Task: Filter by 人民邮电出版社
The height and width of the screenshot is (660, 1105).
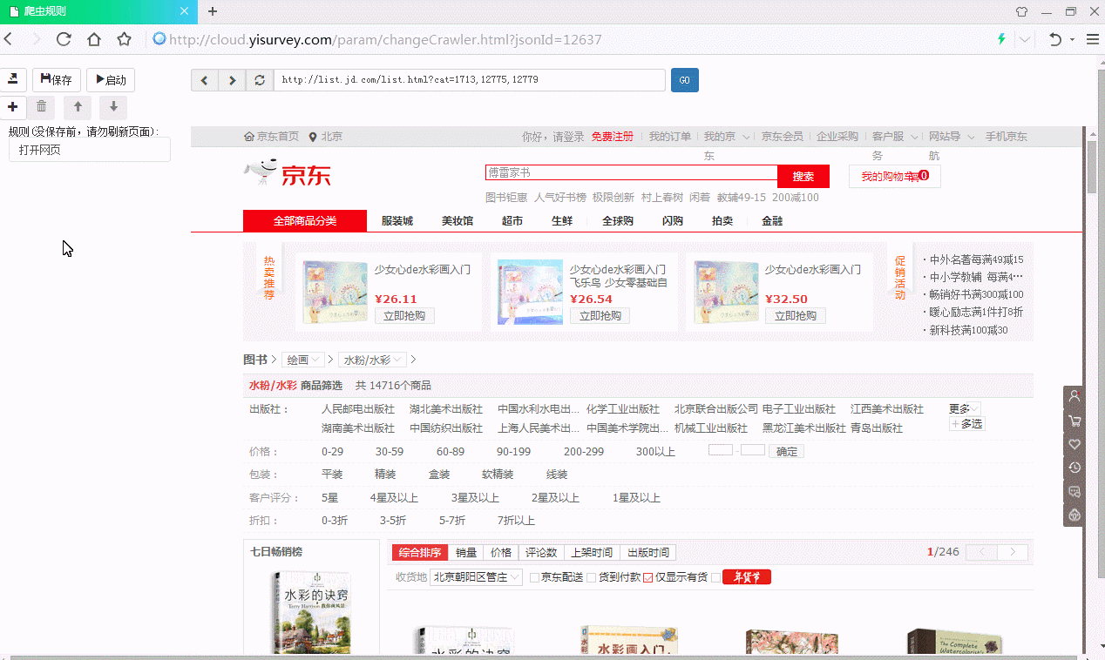Action: [358, 409]
